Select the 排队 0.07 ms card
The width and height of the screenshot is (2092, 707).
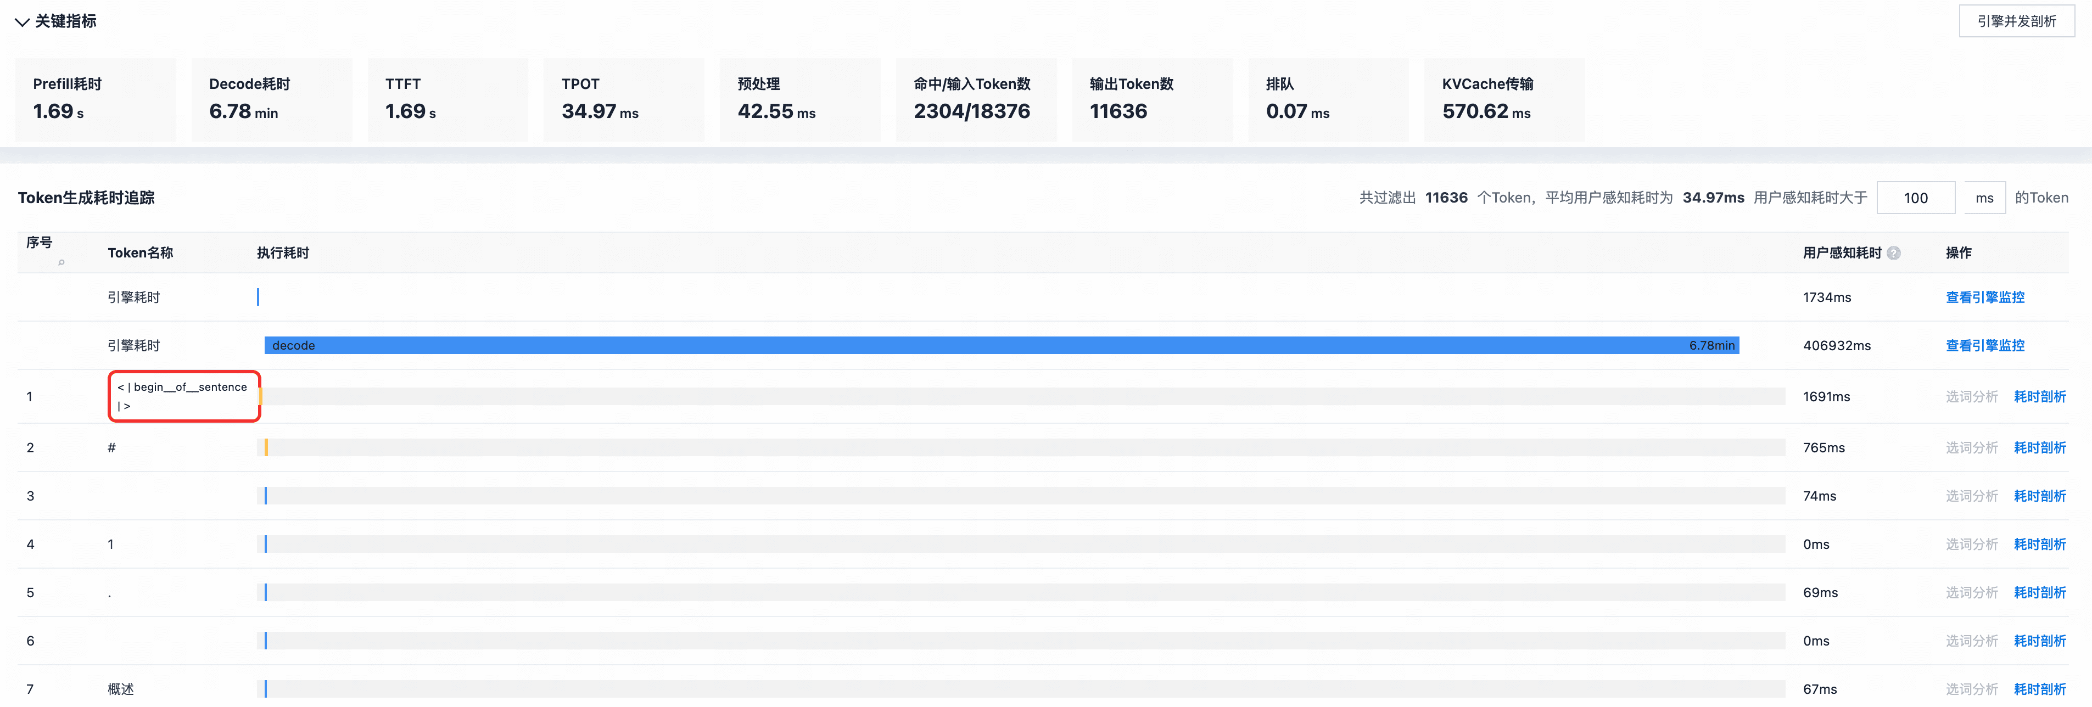click(1328, 100)
